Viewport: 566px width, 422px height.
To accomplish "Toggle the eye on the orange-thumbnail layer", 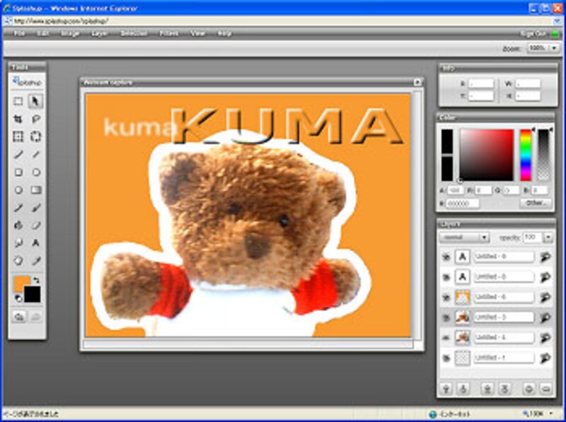I will (x=446, y=298).
